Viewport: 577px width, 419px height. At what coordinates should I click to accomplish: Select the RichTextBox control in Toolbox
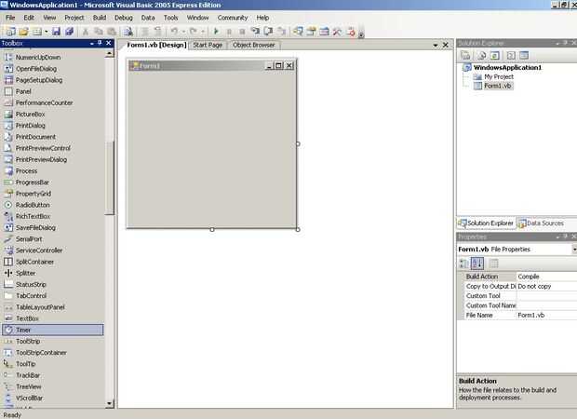coord(33,216)
